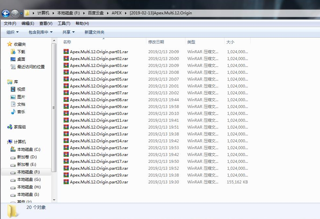The height and width of the screenshot is (219, 320).
Task: Click the 最近访问的位置 icon
Action: coord(13,67)
